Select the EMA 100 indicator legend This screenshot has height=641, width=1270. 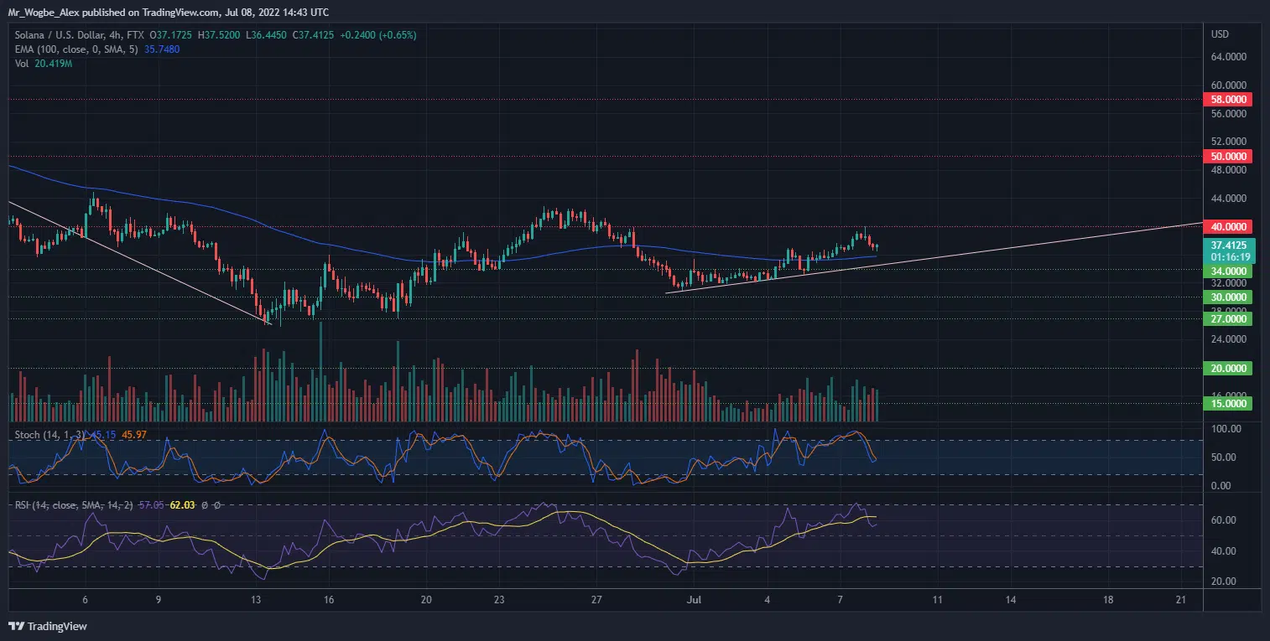(75, 49)
